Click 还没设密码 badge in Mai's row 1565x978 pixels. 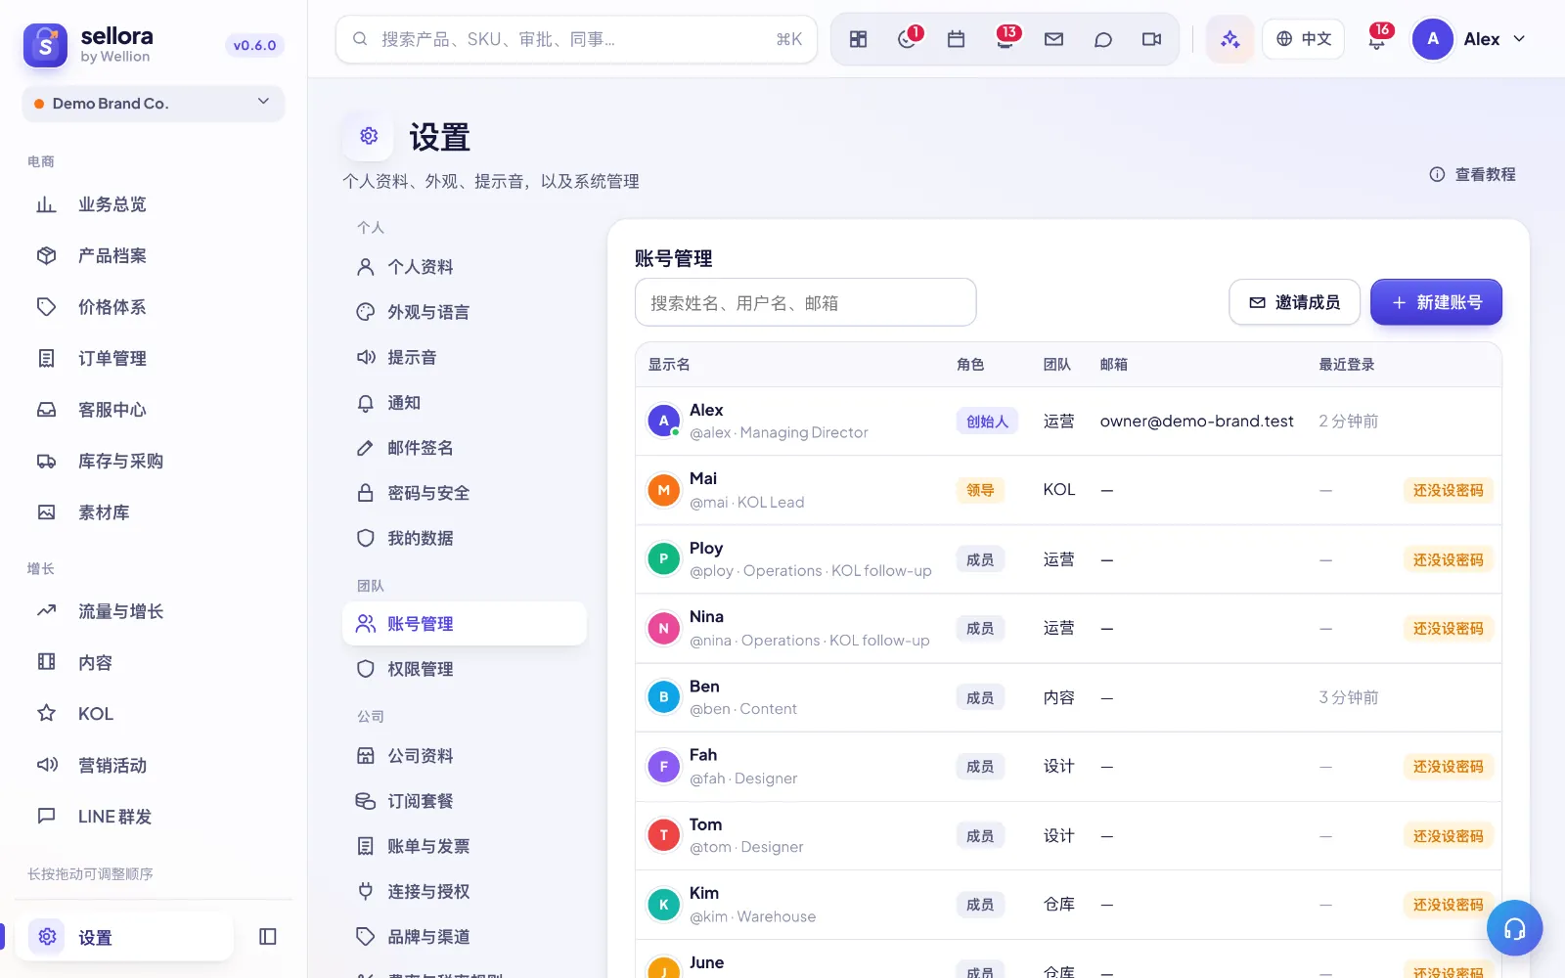coord(1448,490)
